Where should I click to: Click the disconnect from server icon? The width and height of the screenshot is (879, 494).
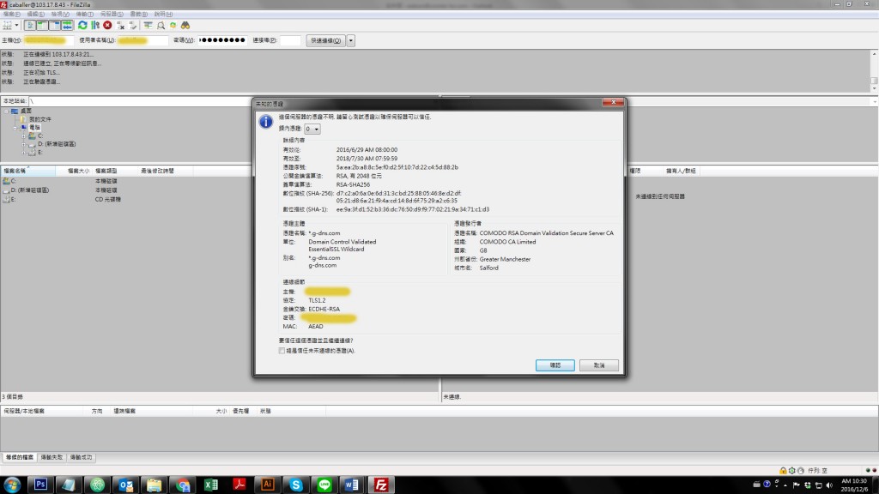coord(120,25)
